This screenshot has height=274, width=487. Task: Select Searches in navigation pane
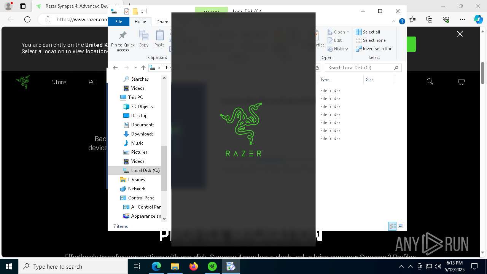point(140,79)
